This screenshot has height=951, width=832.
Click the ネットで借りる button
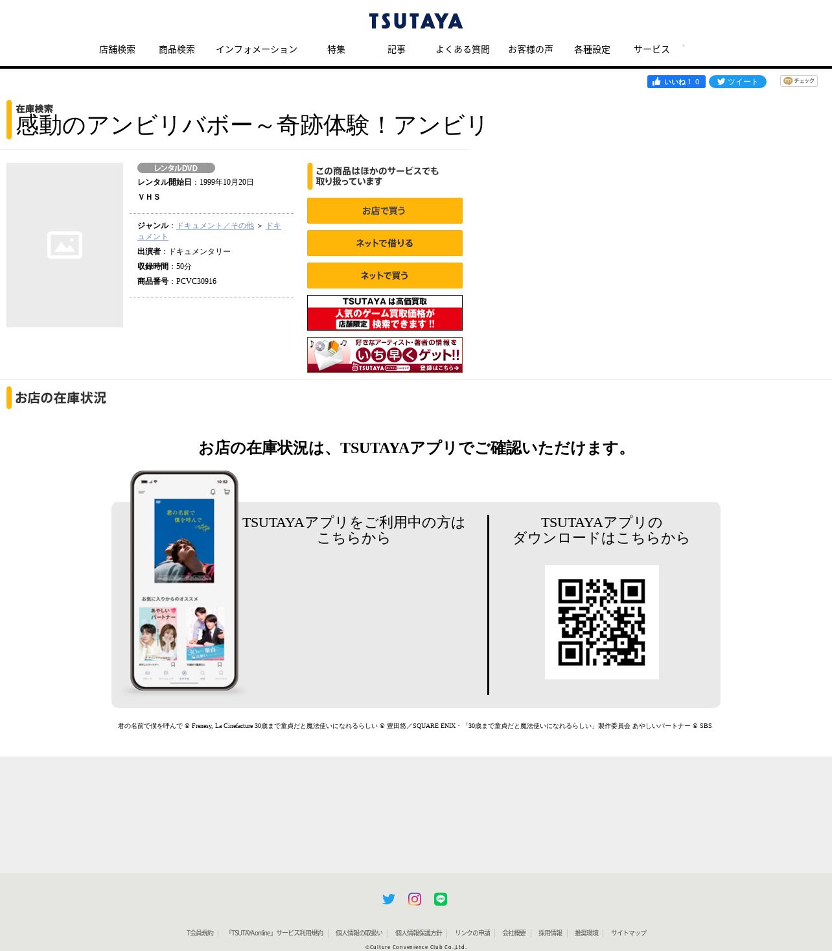click(x=385, y=243)
